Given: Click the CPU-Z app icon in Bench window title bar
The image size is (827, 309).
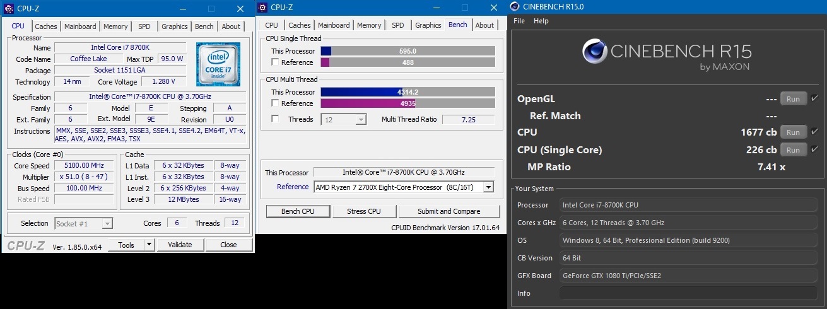Looking at the screenshot, I should [x=262, y=8].
